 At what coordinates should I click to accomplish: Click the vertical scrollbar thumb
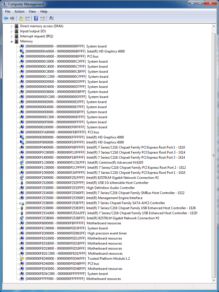coord(214,156)
